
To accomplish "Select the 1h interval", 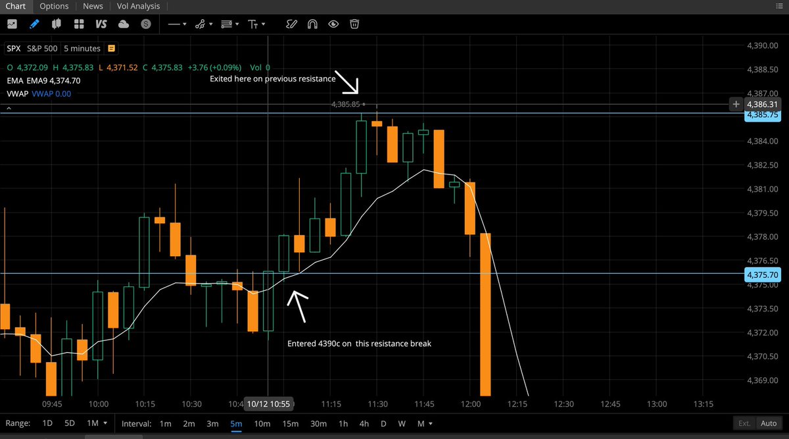I will point(343,423).
